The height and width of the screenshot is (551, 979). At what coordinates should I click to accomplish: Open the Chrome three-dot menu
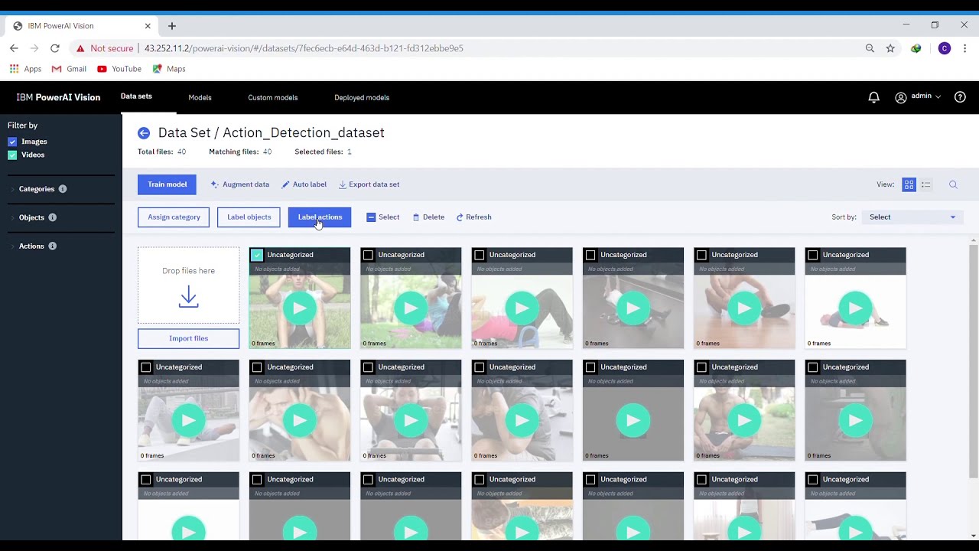pos(965,48)
